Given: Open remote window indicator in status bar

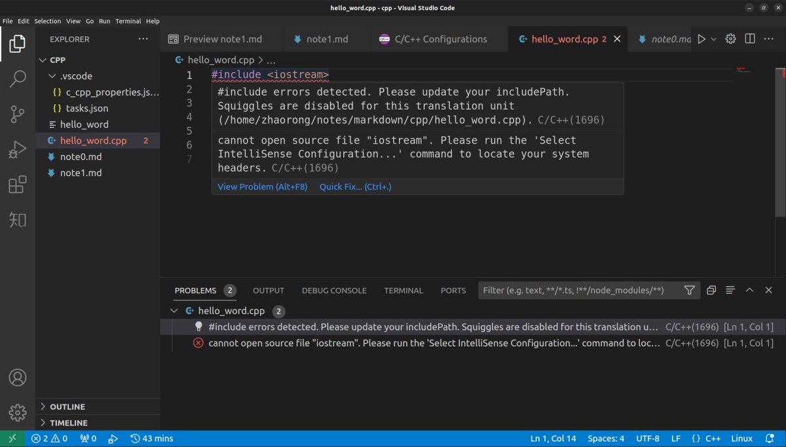Looking at the screenshot, I should pos(12,438).
